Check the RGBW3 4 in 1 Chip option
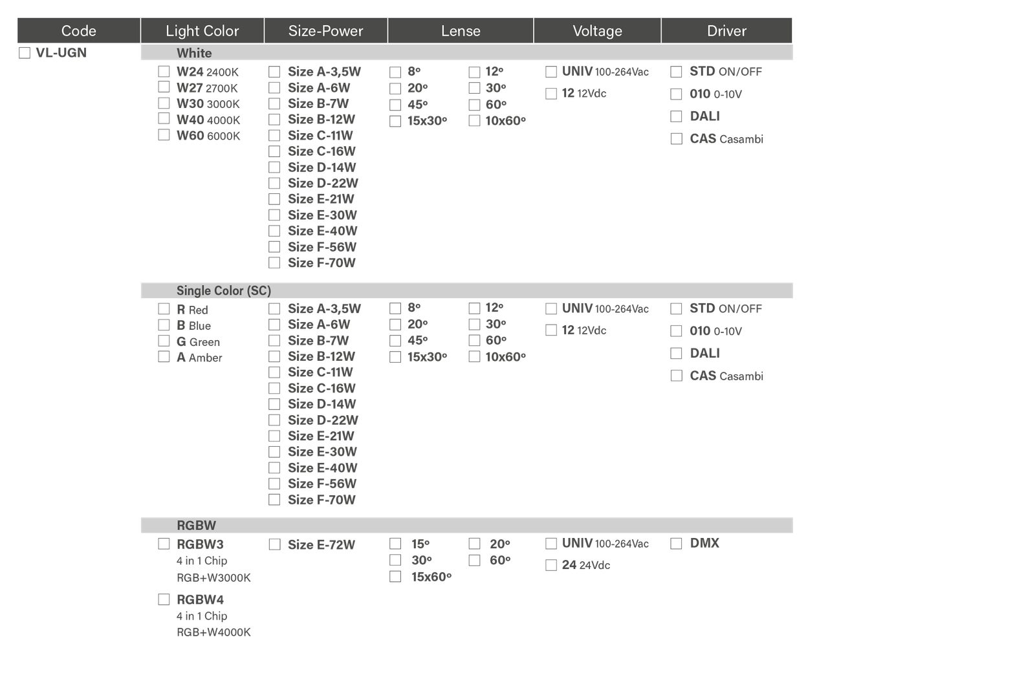This screenshot has width=1035, height=677. 164,544
